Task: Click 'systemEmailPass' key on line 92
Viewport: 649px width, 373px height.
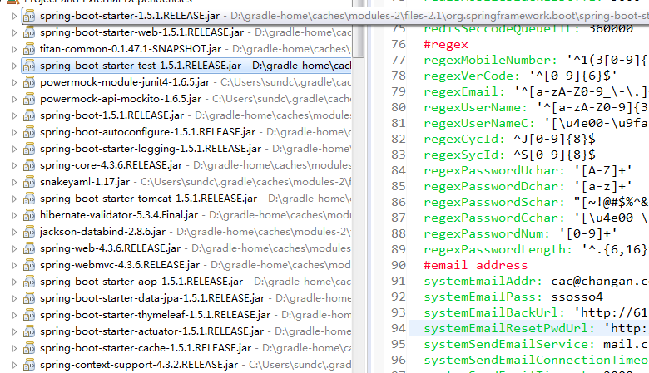Action: 483,297
